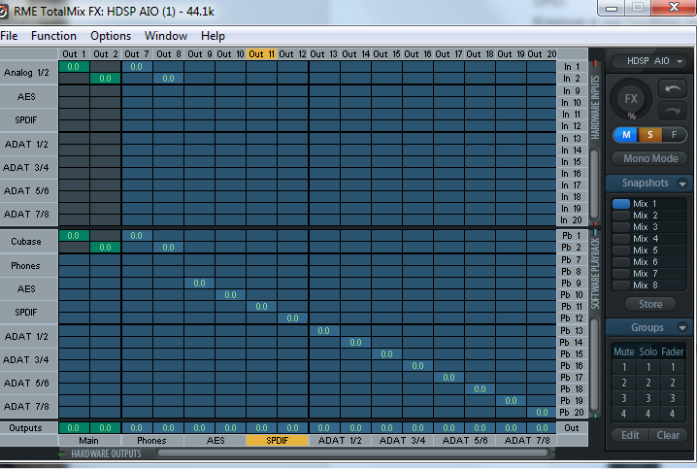This screenshot has width=697, height=469.
Task: Click the Software Playback vertical scrollbar
Action: point(594,364)
